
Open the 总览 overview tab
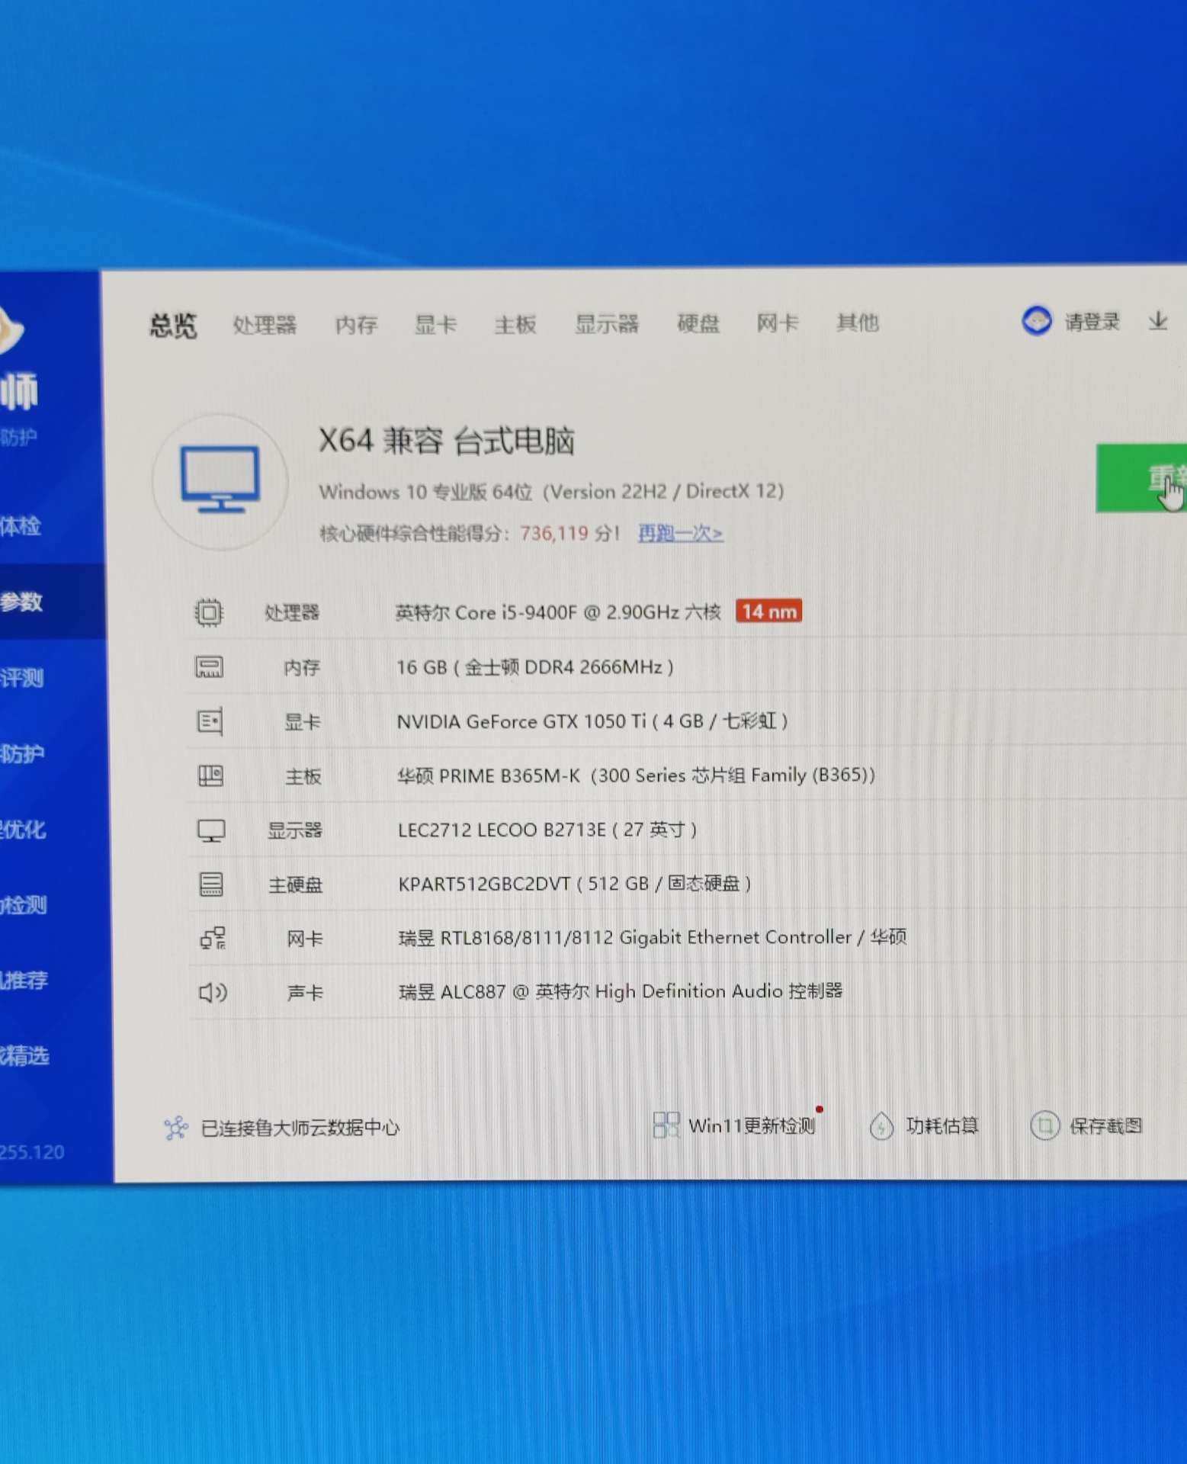[173, 326]
